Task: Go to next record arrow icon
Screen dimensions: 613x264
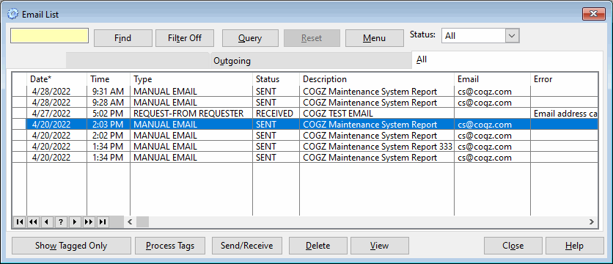Action: [x=75, y=221]
